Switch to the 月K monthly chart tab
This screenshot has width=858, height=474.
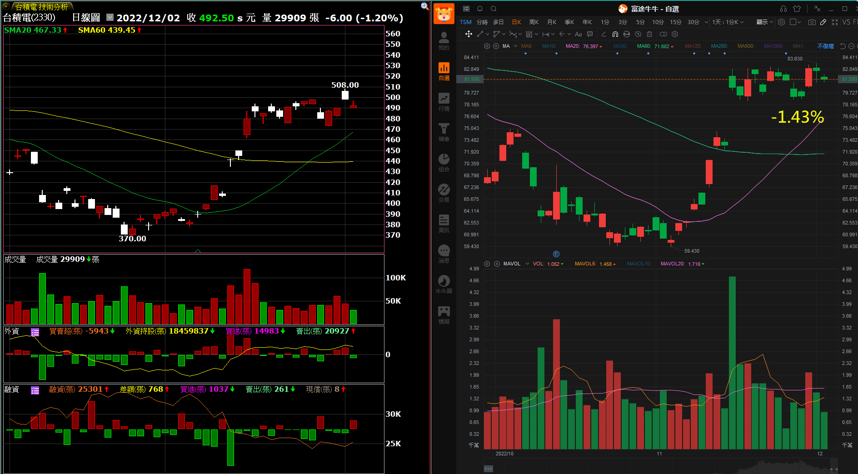[552, 22]
